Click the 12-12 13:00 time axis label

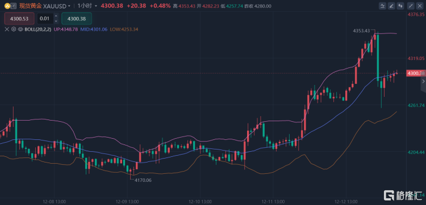tap(346, 202)
